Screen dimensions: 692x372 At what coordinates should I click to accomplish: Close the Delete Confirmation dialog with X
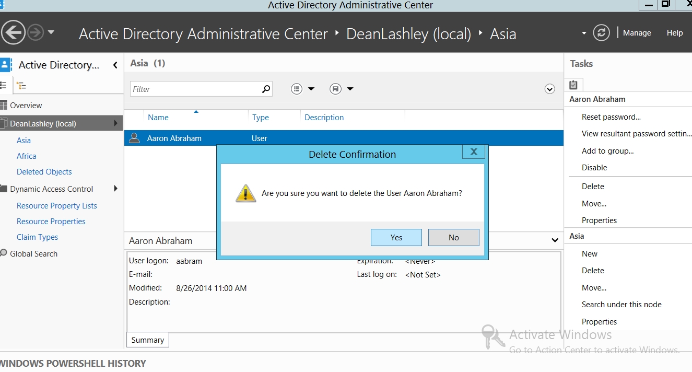click(474, 152)
